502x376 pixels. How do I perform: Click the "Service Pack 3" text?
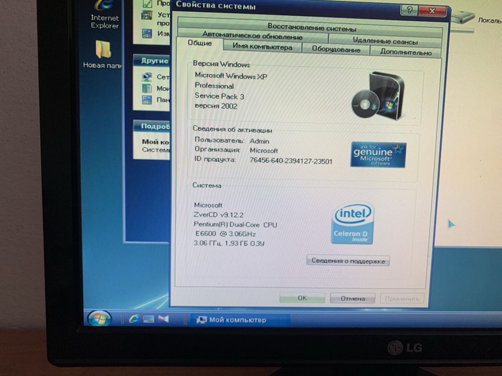pos(219,96)
